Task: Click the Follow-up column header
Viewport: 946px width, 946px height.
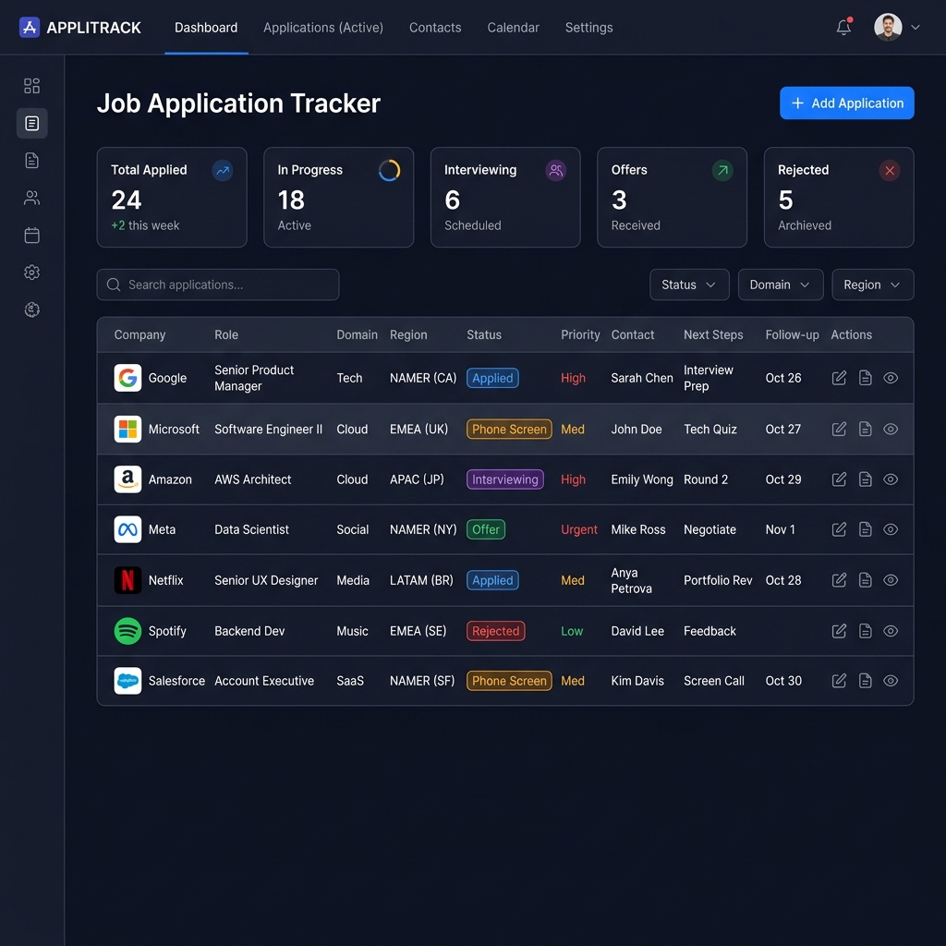Action: coord(792,334)
